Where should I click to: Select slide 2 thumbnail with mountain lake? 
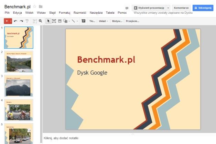click(x=19, y=62)
